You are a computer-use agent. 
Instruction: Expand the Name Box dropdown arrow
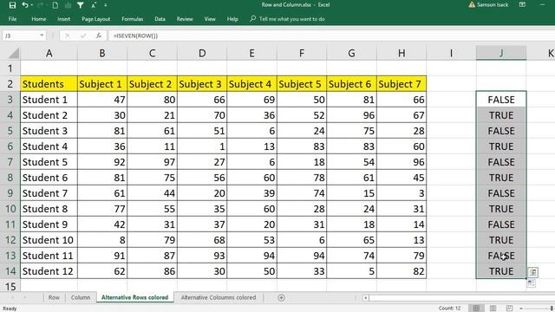click(42, 36)
